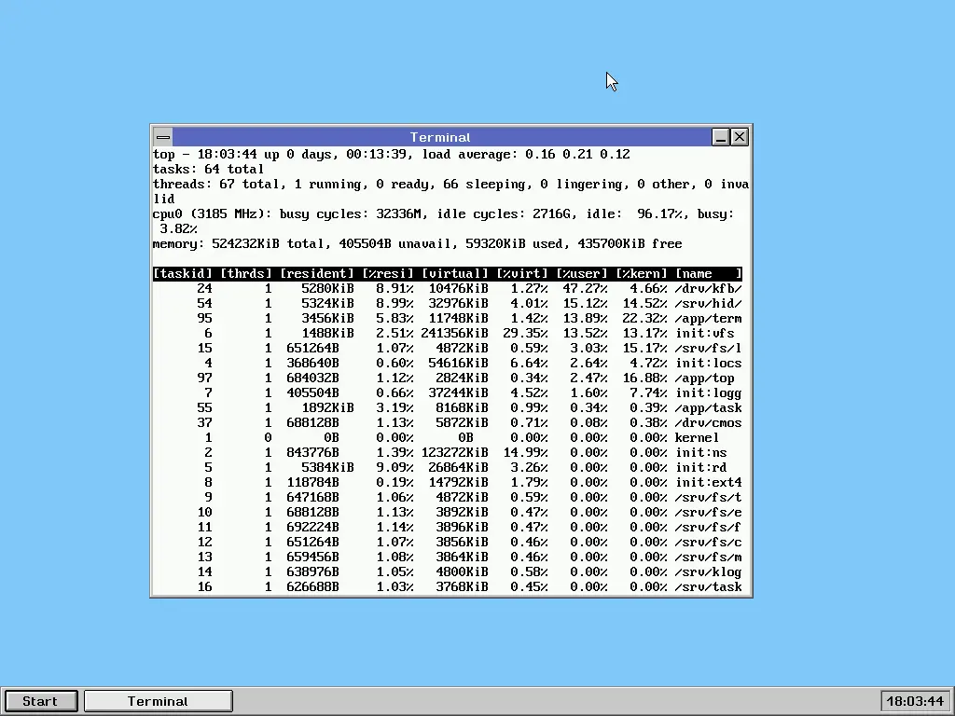Click the [virtual] column header
Image resolution: width=955 pixels, height=716 pixels.
(x=455, y=273)
